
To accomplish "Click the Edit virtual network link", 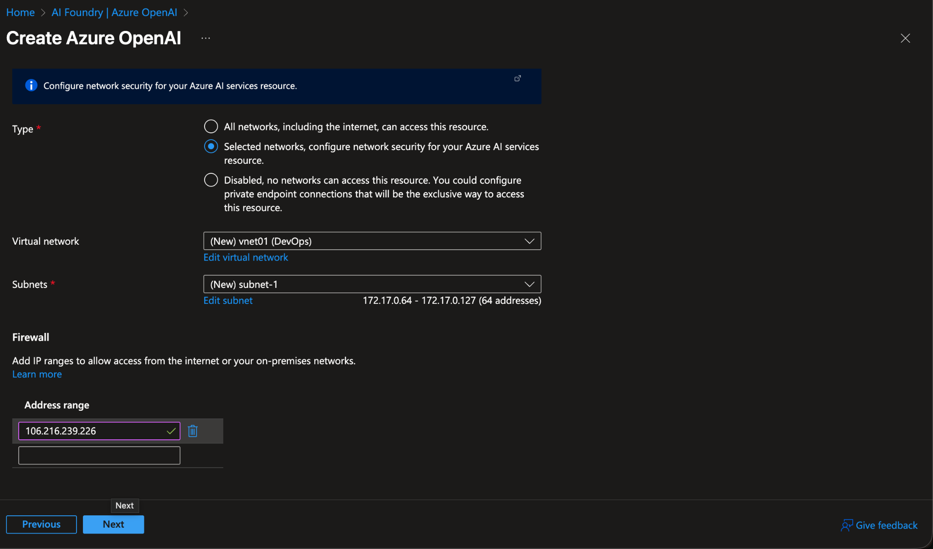I will [246, 257].
